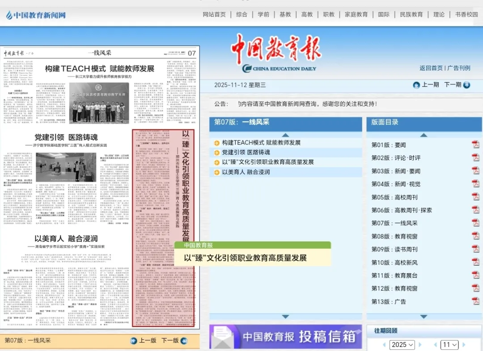The height and width of the screenshot is (351, 483).
Task: Click the 上一期 previous issue arrow icon
Action: [x=416, y=85]
